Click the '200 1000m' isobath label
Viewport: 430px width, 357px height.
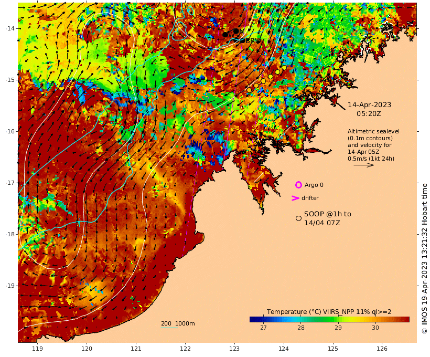click(x=178, y=323)
